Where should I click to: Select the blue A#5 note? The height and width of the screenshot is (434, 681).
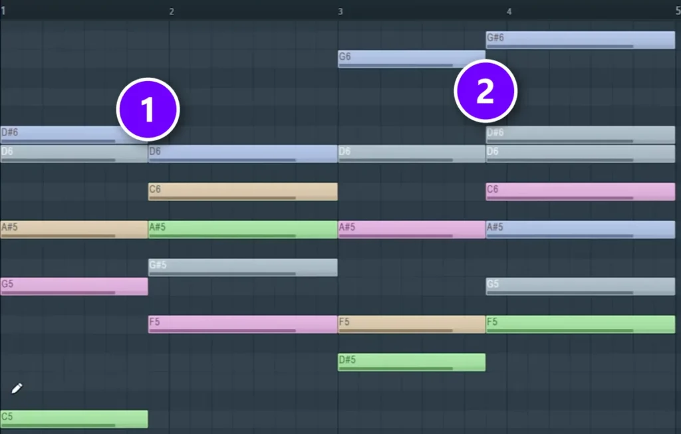coord(580,229)
